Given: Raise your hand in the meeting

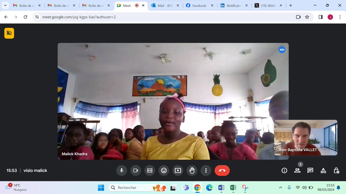Looking at the screenshot, I should (x=192, y=170).
